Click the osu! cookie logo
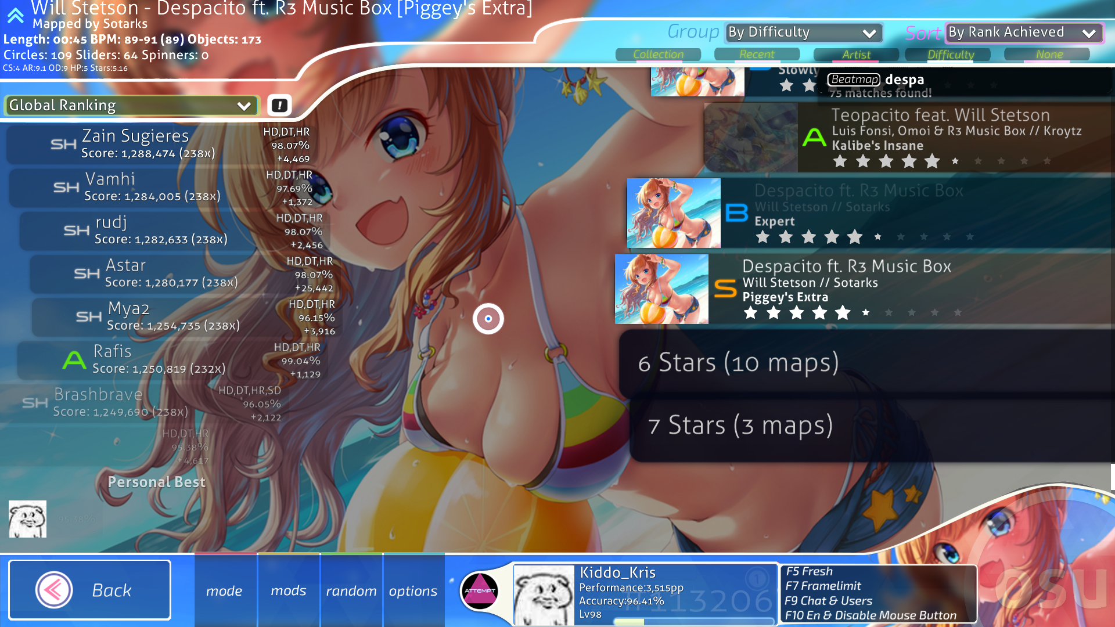Image resolution: width=1115 pixels, height=627 pixels. (1045, 581)
